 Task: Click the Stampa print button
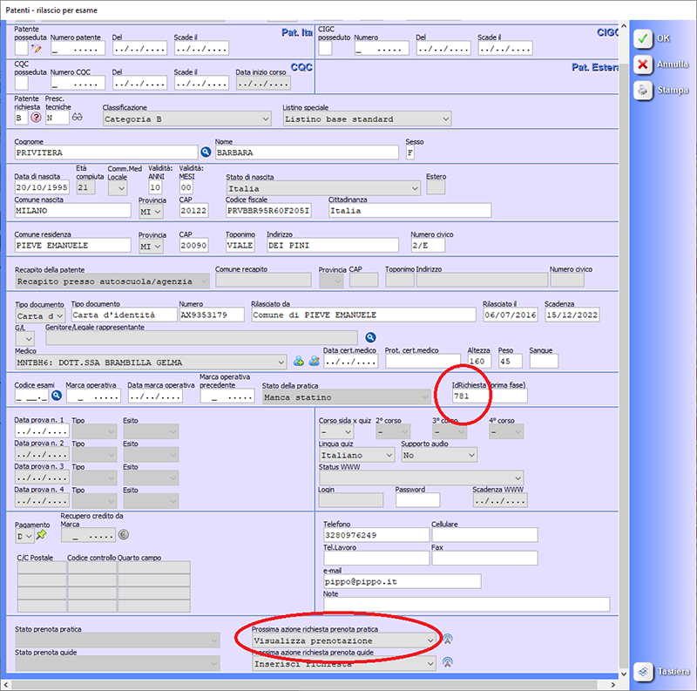[662, 90]
